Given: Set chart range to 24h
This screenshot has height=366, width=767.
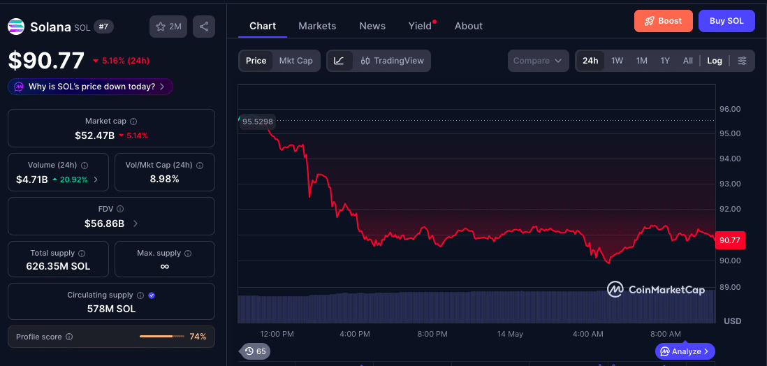Looking at the screenshot, I should (x=590, y=61).
